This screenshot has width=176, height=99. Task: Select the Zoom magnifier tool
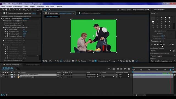click(x=10, y=10)
